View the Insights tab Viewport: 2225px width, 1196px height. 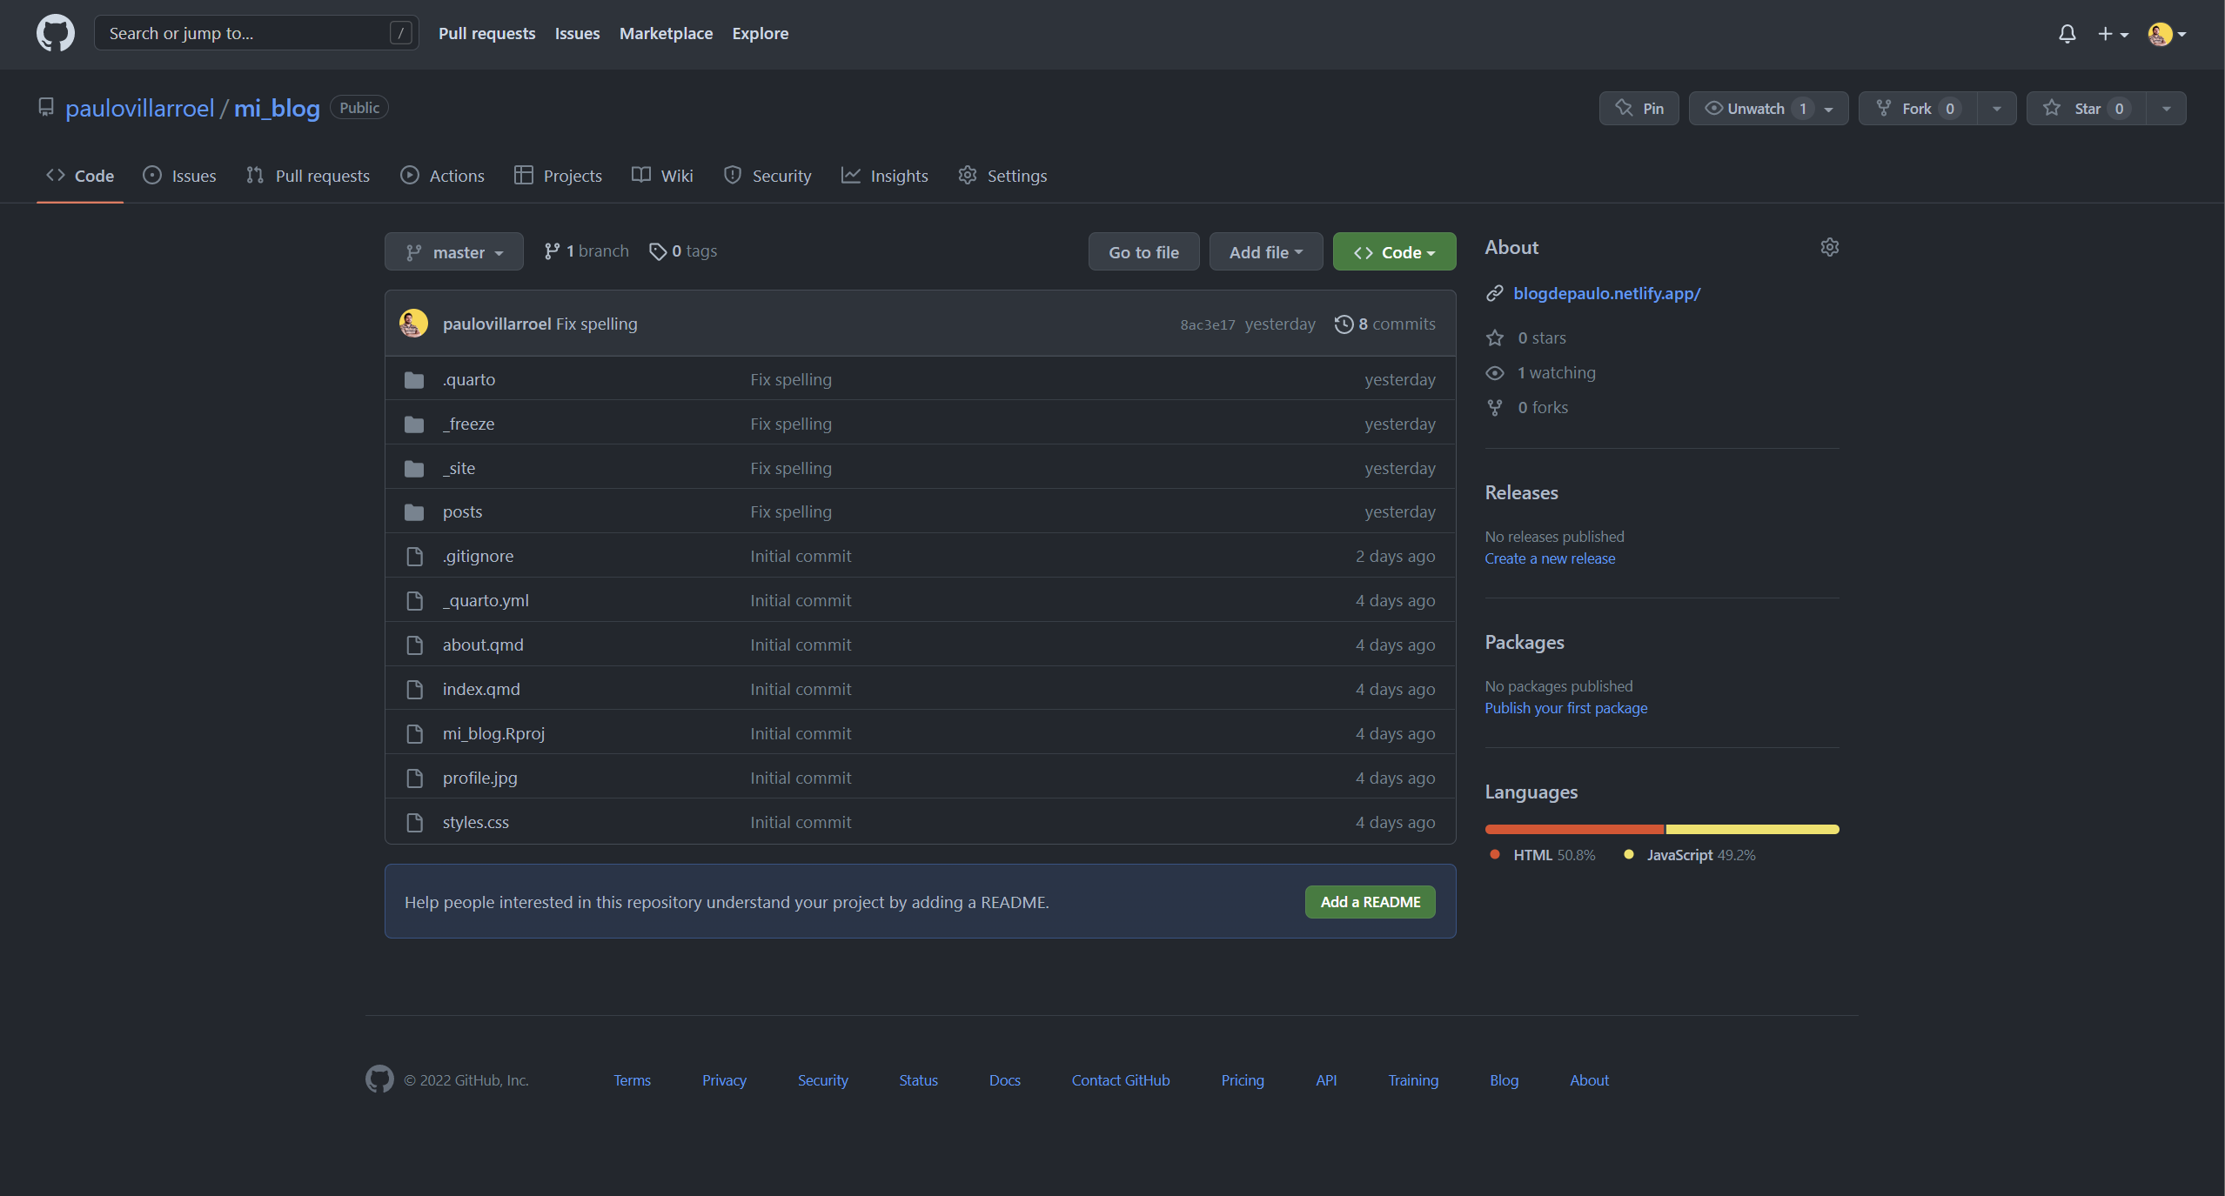pos(885,176)
